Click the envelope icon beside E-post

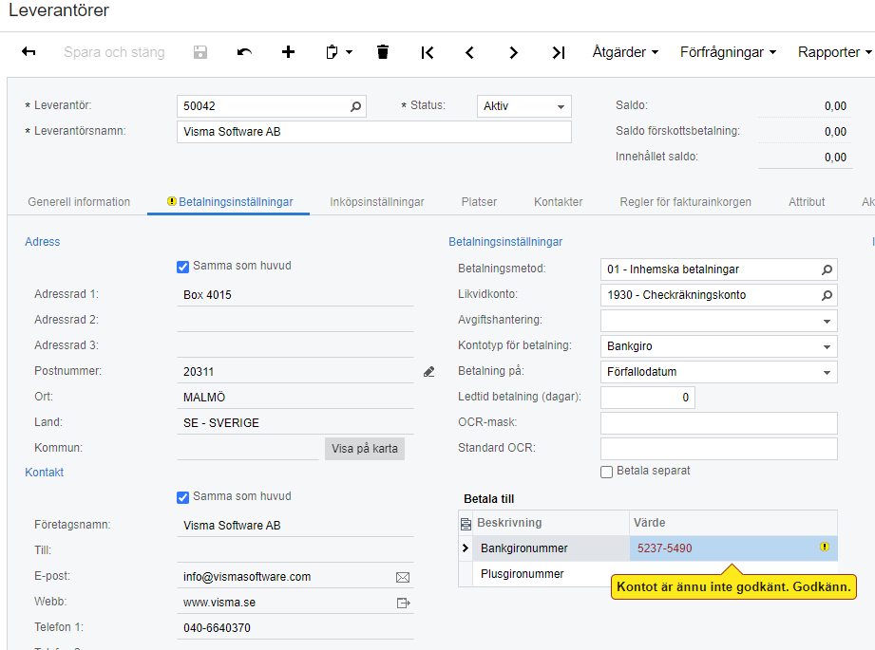coord(403,577)
